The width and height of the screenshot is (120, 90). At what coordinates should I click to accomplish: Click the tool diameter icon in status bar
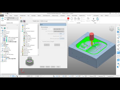point(77,76)
